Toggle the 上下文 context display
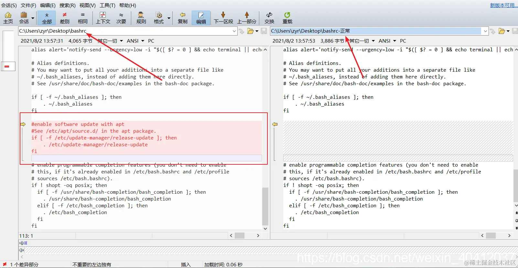518x268 pixels. tap(103, 18)
